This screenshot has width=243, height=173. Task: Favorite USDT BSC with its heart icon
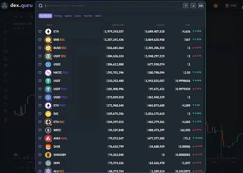[40, 56]
